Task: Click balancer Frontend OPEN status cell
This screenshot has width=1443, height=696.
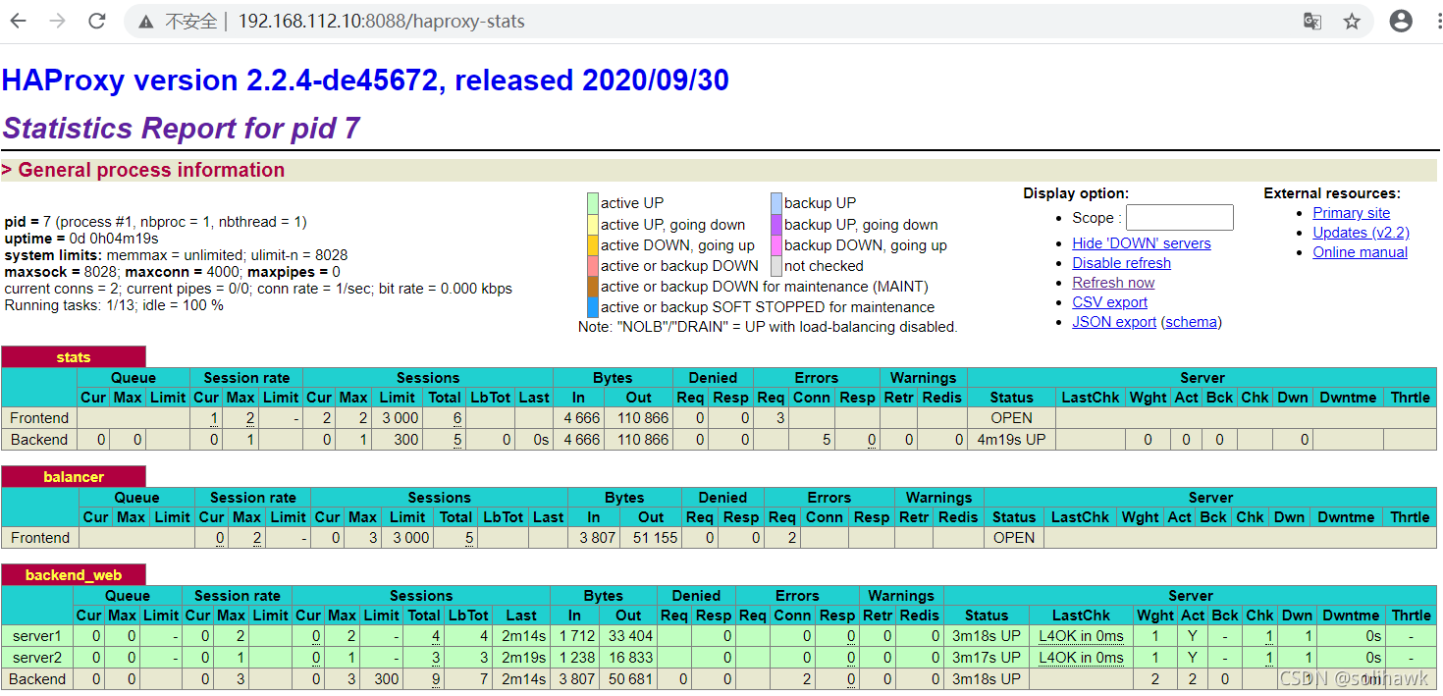Action: 1014,538
